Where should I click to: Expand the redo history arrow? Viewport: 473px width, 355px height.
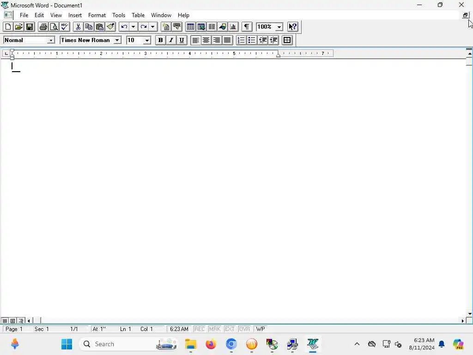(152, 27)
